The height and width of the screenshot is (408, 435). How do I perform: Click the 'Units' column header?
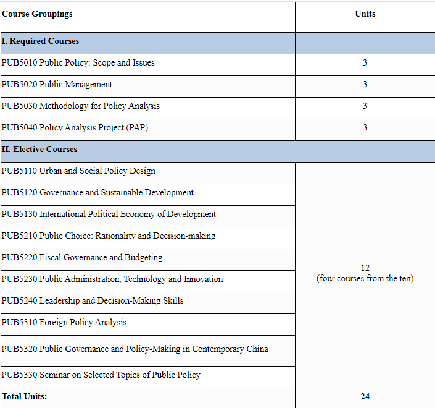point(365,14)
